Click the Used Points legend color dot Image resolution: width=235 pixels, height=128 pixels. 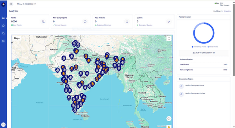tap(208, 47)
